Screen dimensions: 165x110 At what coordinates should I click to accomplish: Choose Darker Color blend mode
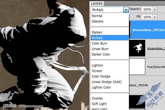(110, 54)
